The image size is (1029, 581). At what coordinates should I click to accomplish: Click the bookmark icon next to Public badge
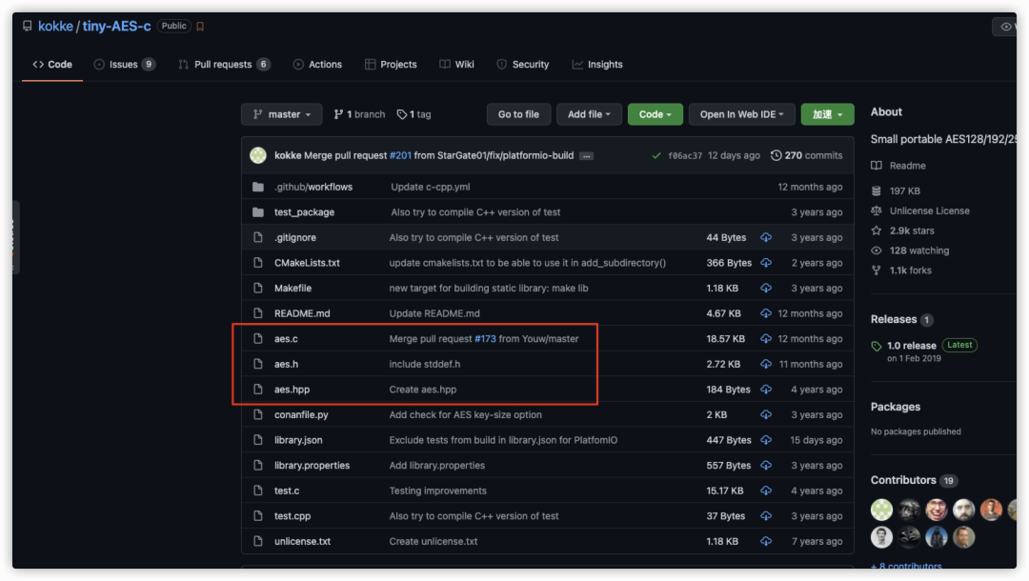coord(200,27)
